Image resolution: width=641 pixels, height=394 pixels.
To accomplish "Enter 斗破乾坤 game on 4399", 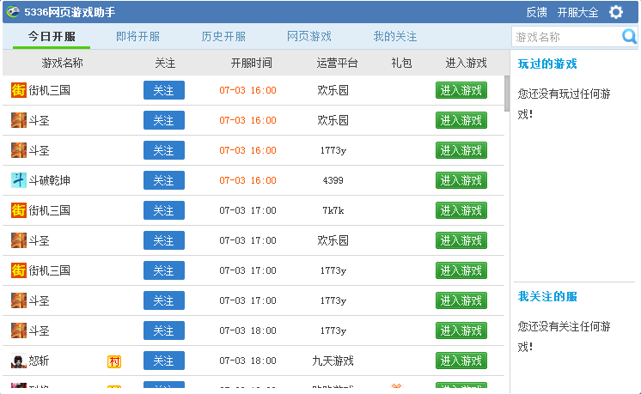I will (461, 180).
